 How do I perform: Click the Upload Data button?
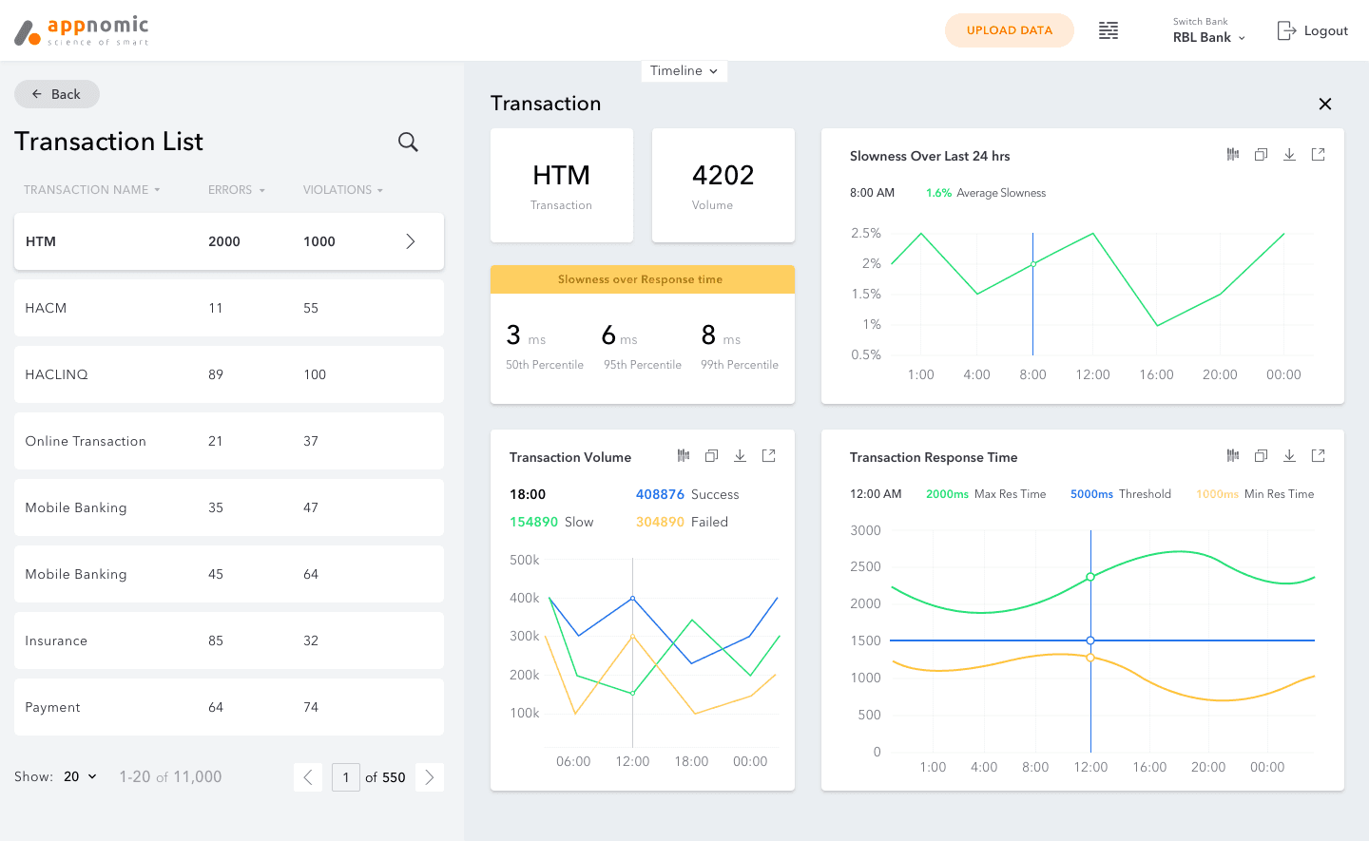click(1010, 30)
